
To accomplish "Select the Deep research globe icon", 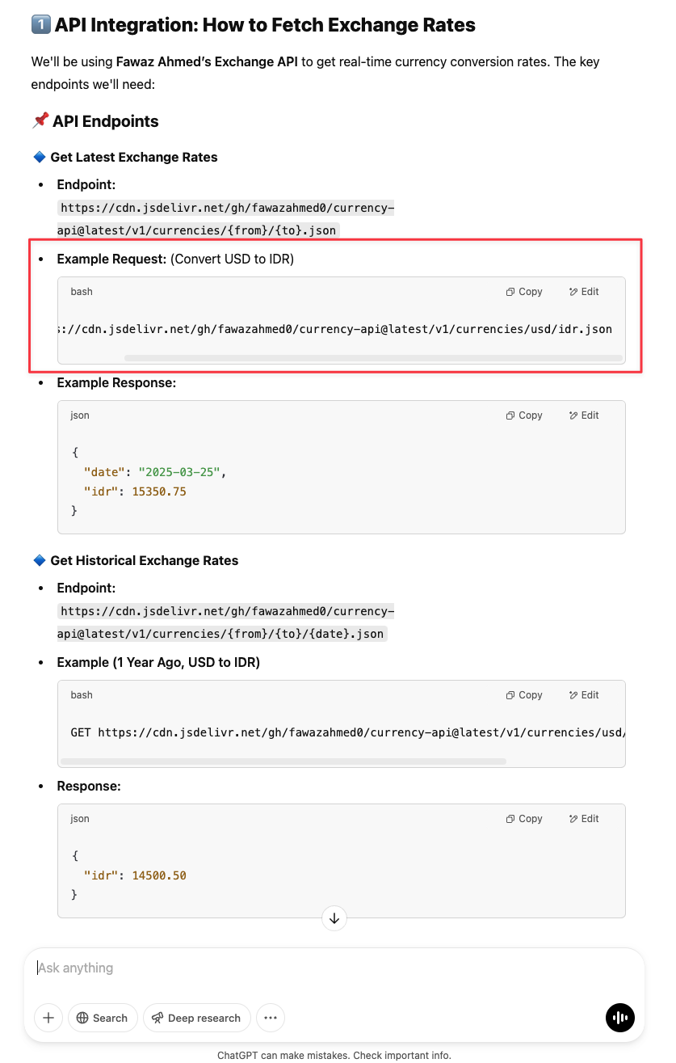I will (157, 1018).
